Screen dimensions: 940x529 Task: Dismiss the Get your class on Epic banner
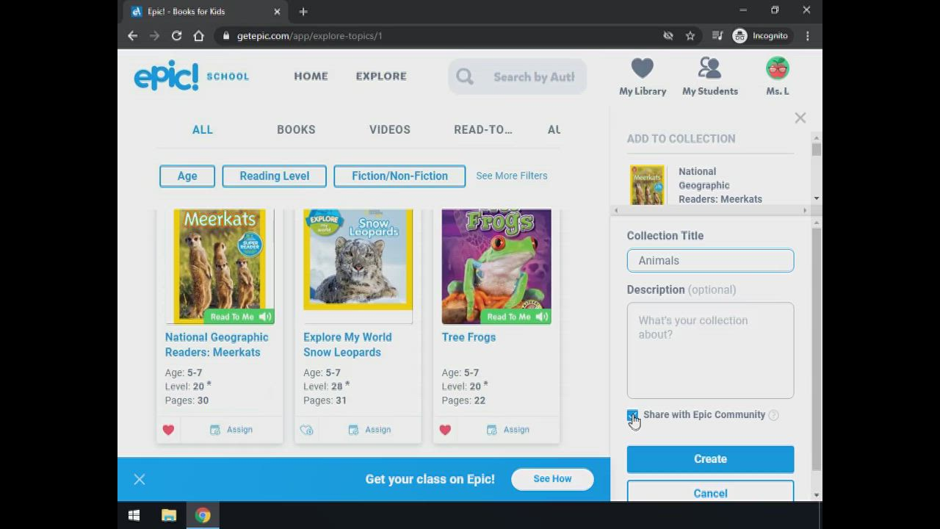(x=140, y=480)
